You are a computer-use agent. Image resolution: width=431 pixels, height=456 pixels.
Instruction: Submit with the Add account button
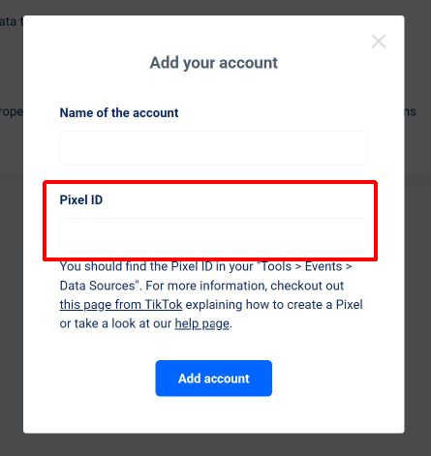213,379
